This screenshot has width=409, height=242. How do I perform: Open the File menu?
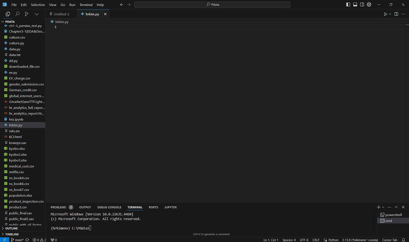14,5
